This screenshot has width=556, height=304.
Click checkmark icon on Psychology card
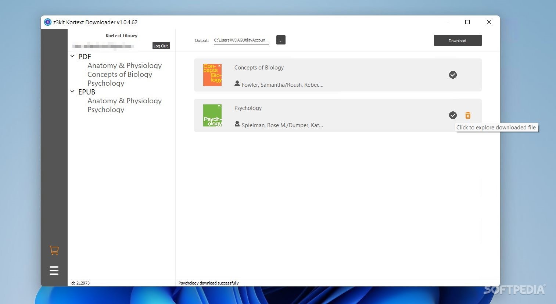453,115
